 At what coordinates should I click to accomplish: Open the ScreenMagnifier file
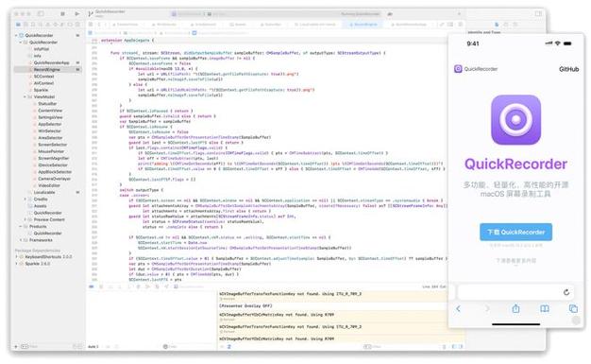tap(54, 158)
